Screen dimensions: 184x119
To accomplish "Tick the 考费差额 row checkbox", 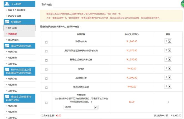I will (x=46, y=103).
